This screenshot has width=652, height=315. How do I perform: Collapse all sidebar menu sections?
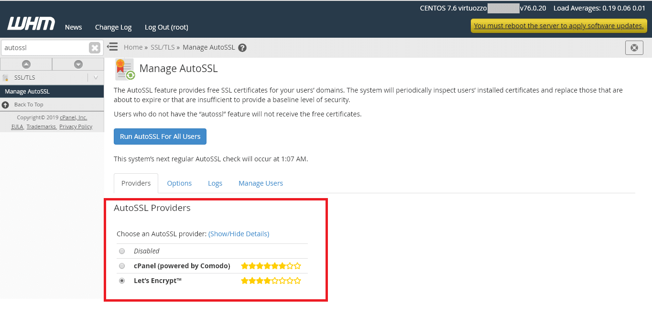pyautogui.click(x=26, y=64)
